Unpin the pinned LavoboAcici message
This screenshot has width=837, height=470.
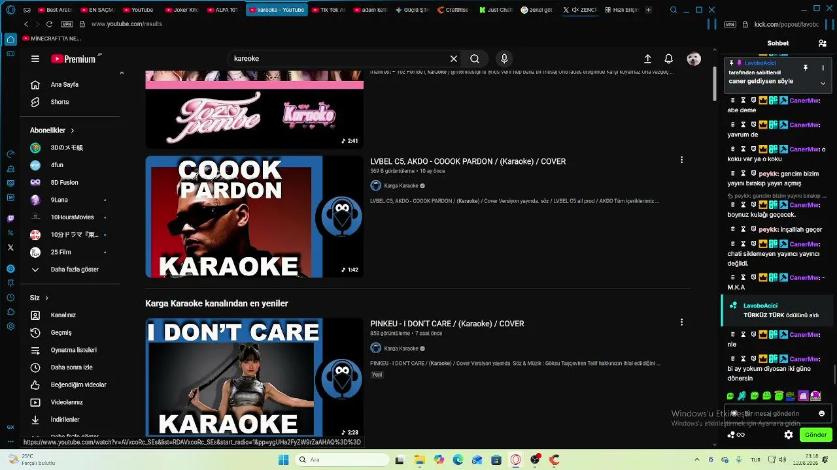pyautogui.click(x=806, y=68)
